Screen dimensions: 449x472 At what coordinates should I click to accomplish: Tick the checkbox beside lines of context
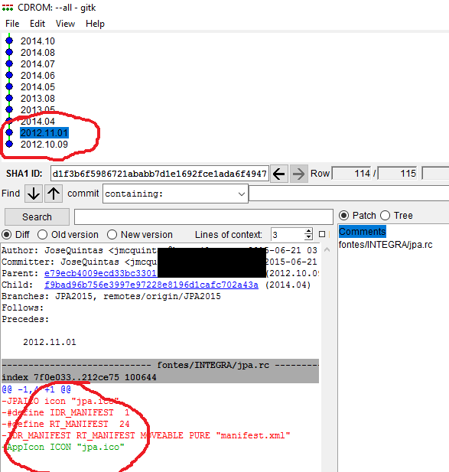322,234
